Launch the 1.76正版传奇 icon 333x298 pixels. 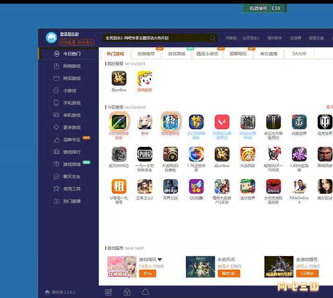click(x=196, y=154)
